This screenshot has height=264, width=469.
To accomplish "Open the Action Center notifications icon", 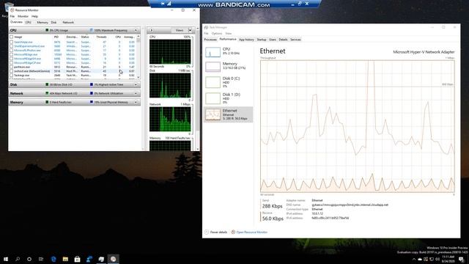I will point(461,259).
